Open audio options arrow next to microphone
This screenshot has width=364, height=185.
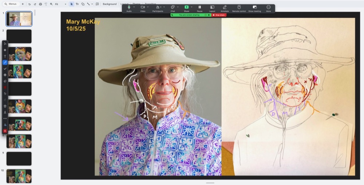click(134, 7)
